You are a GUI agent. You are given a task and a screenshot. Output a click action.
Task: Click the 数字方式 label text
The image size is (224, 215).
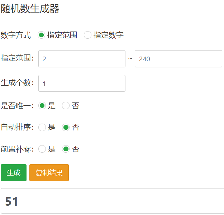(x=16, y=35)
